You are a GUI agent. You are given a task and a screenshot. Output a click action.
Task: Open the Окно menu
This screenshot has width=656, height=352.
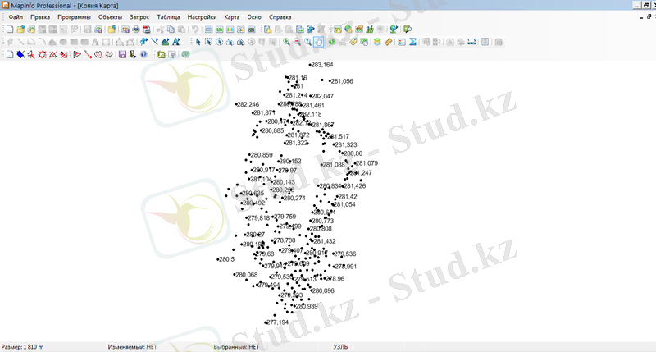pyautogui.click(x=254, y=17)
